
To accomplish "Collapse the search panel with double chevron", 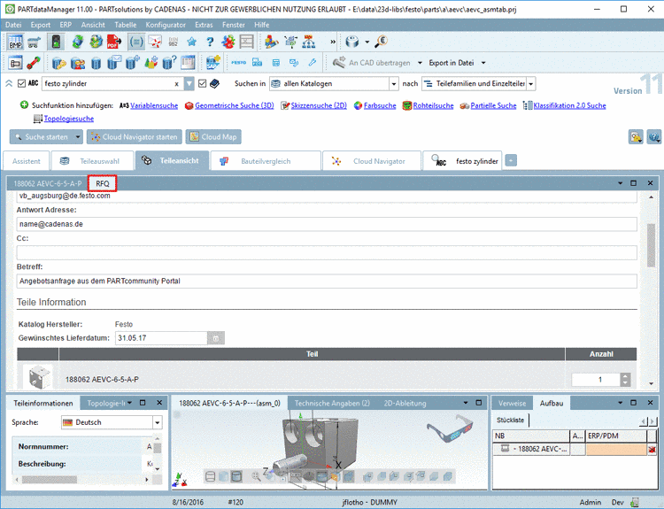I will pos(9,84).
